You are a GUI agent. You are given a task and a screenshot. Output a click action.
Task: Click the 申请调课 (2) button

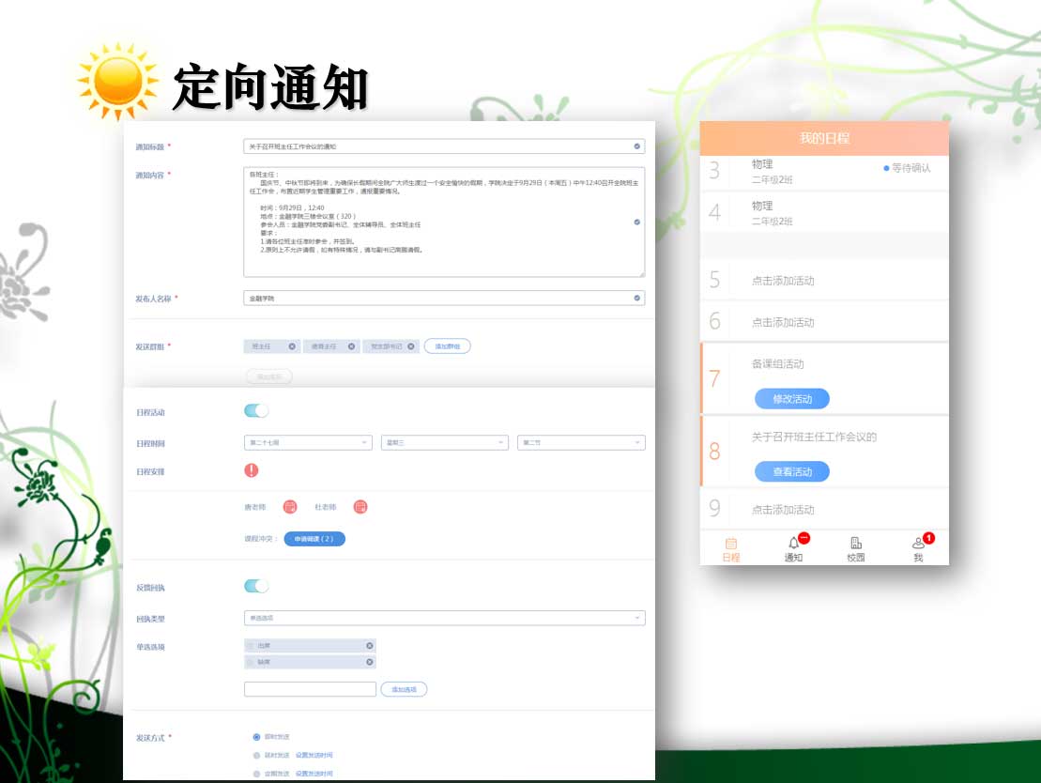tap(314, 539)
